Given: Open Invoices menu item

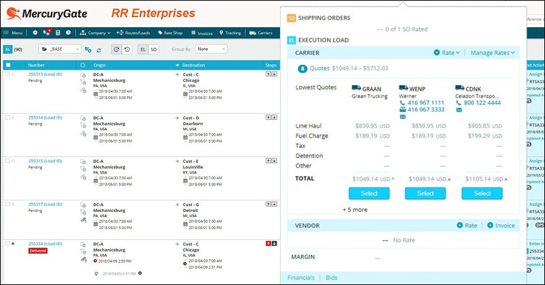Looking at the screenshot, I should click(x=202, y=33).
